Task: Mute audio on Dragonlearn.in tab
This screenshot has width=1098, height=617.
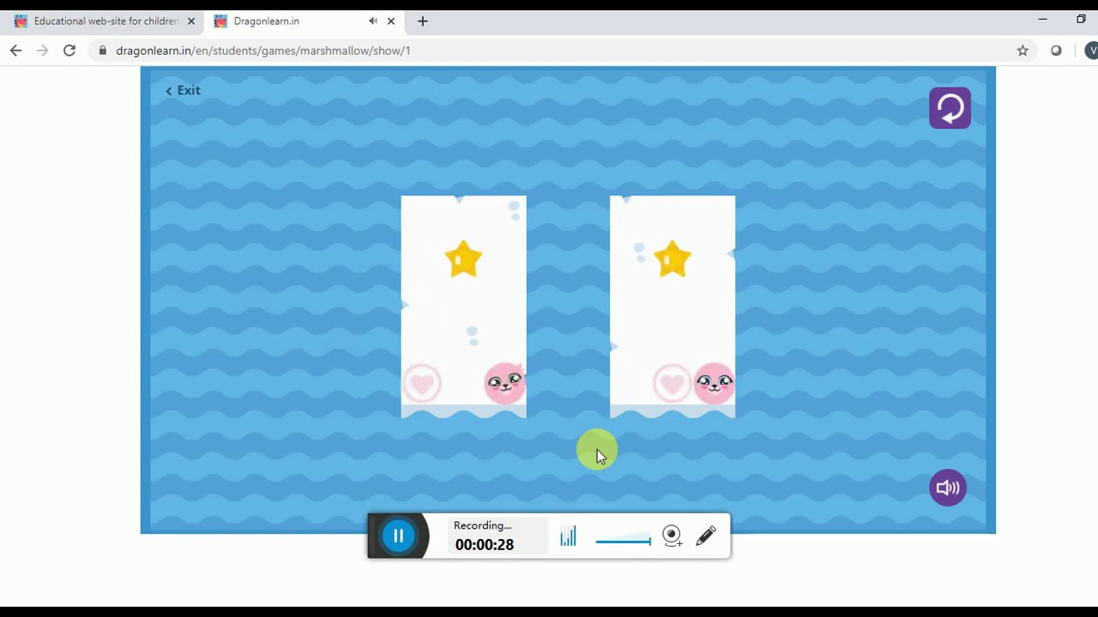Action: (x=373, y=21)
